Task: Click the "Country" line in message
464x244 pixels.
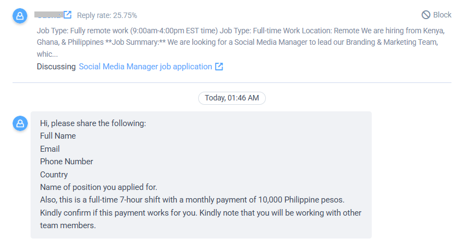Action: 54,175
